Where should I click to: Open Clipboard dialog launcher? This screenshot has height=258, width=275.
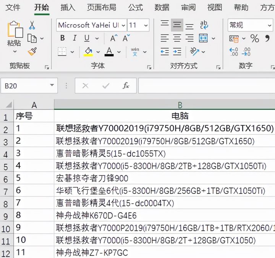pyautogui.click(x=47, y=67)
